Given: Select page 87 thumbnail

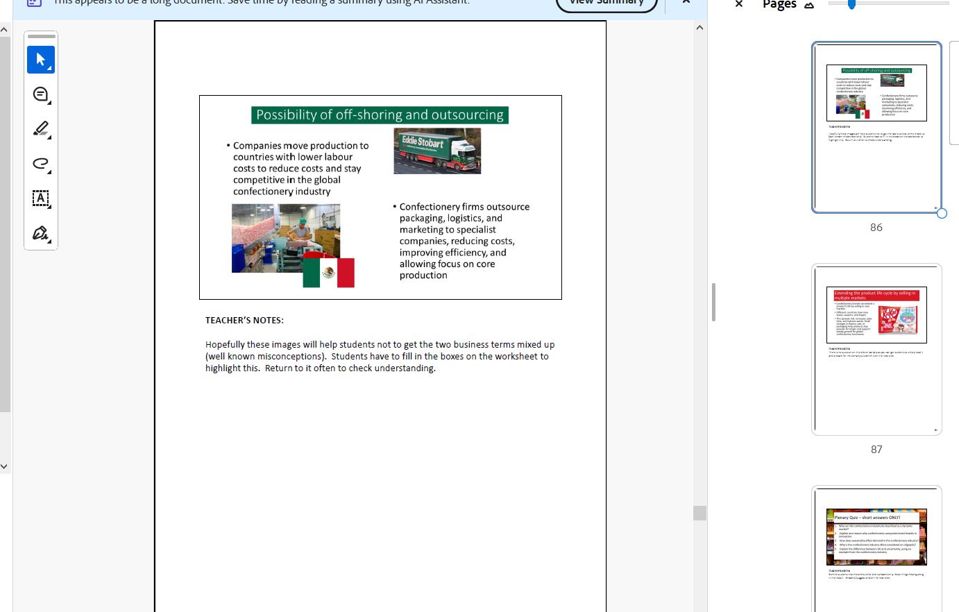Looking at the screenshot, I should [876, 349].
